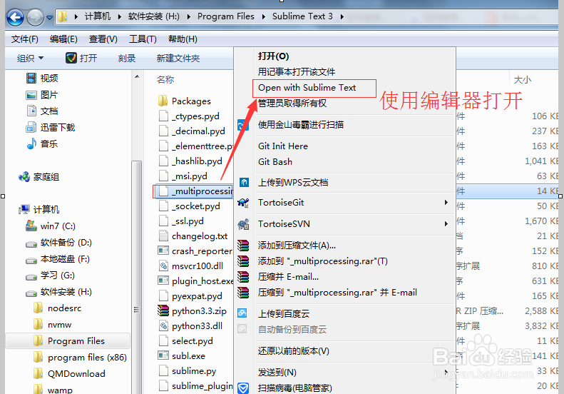
Task: Click the TortoiseSVN icon
Action: coord(244,224)
